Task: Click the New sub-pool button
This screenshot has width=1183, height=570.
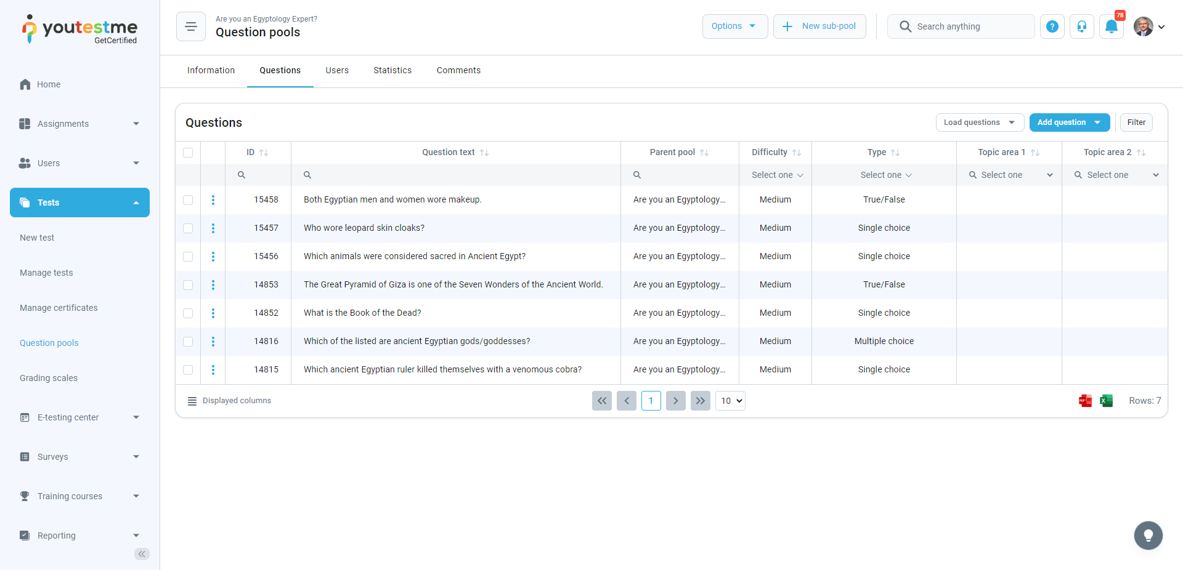Action: (x=819, y=26)
